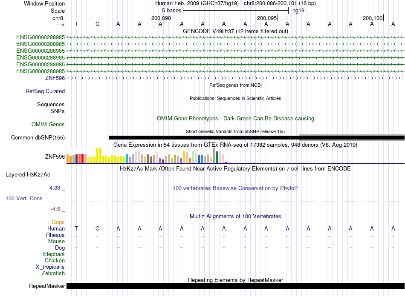Open Short Genetic Variants from dbSNP title

tap(235, 131)
